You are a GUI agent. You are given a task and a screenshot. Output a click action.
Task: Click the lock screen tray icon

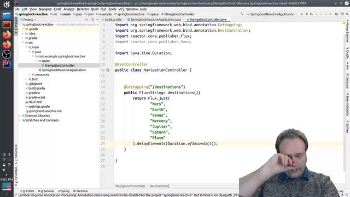click(4, 165)
